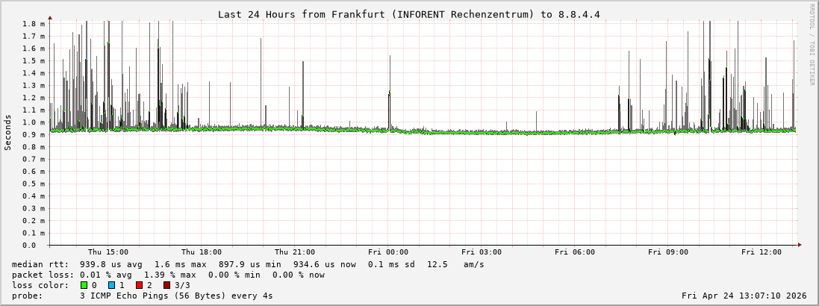Click the Fri Apr 24 13:07:10 2026 timestamp
The height and width of the screenshot is (306, 819).
744,296
